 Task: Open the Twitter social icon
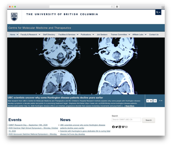[x=117, y=127]
